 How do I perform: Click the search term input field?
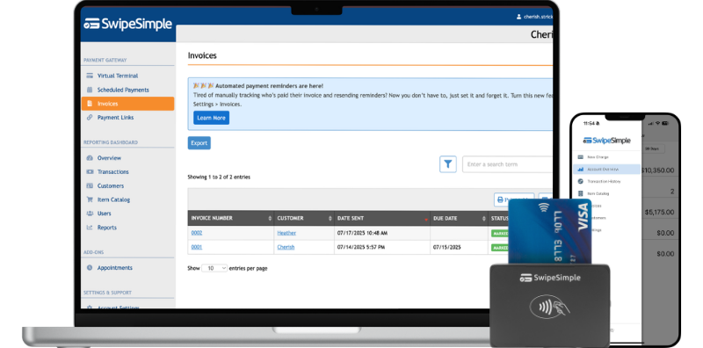pos(507,164)
